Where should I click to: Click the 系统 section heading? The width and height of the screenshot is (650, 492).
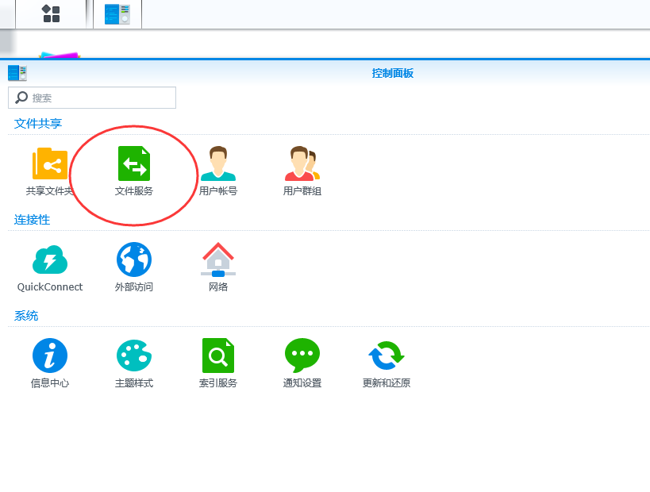[x=26, y=316]
